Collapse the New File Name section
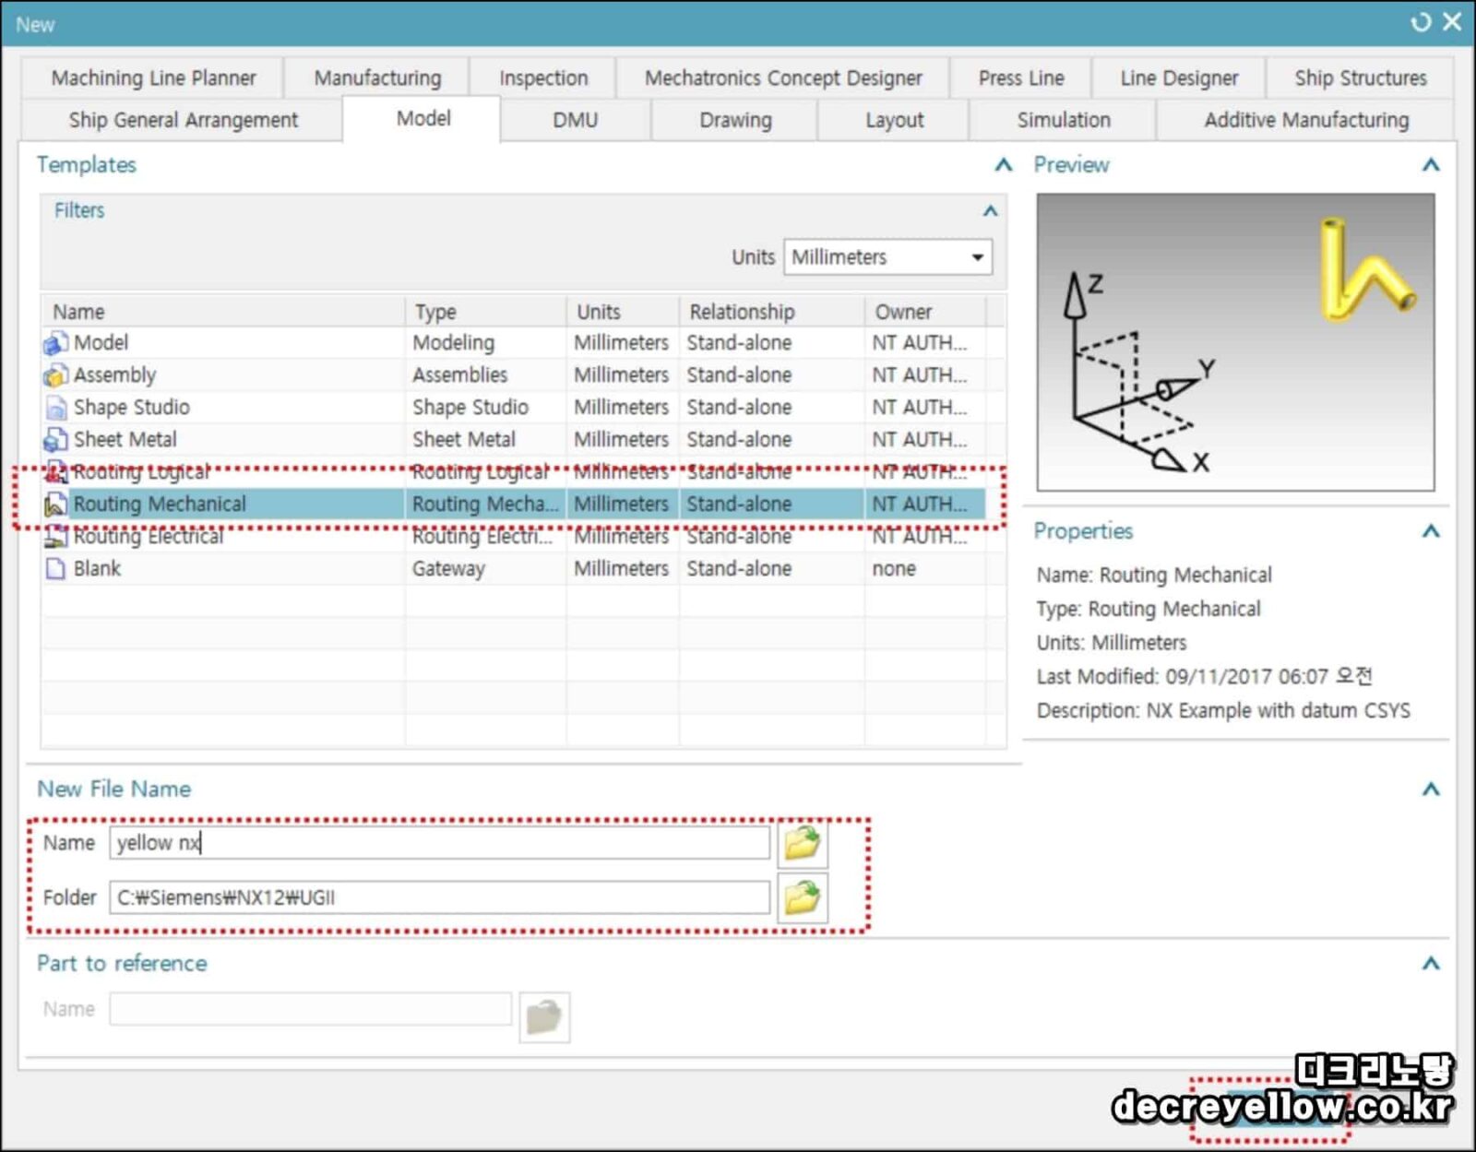The image size is (1476, 1152). point(1431,790)
